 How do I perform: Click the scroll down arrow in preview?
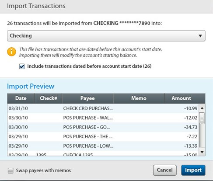tap(202, 152)
